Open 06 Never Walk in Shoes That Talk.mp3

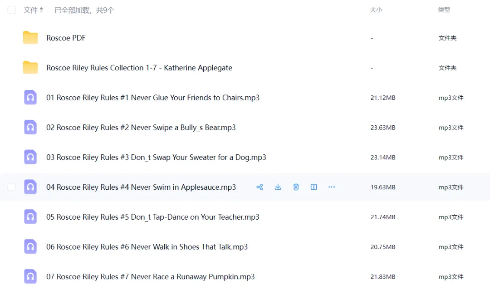click(147, 247)
